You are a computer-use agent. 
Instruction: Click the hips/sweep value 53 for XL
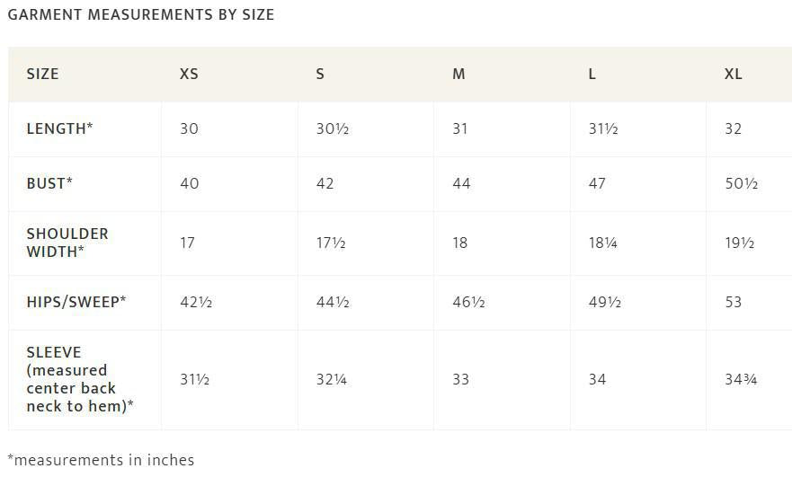click(734, 302)
